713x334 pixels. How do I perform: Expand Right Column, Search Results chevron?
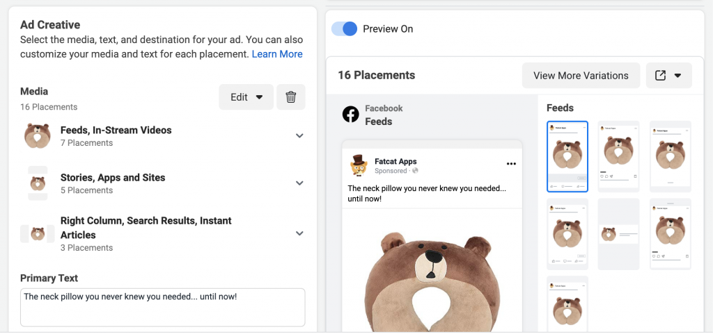299,234
